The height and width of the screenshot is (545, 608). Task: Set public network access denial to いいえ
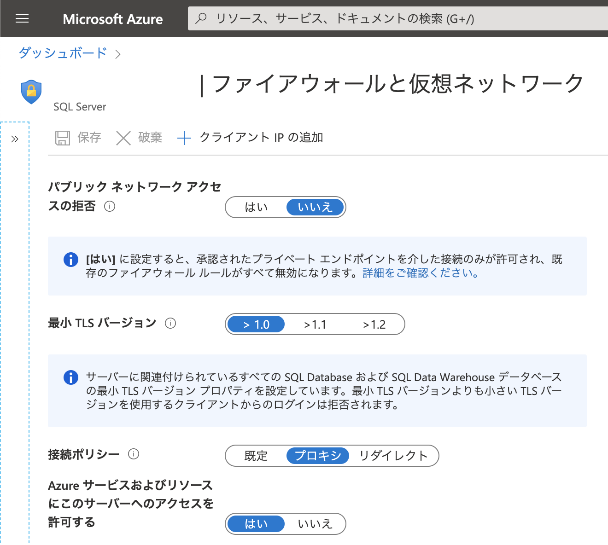click(315, 207)
